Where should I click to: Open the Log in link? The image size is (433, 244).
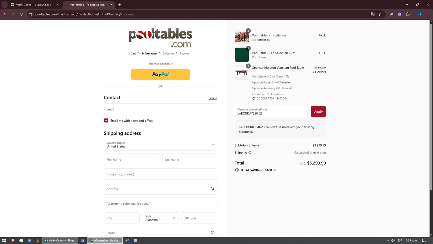point(213,98)
